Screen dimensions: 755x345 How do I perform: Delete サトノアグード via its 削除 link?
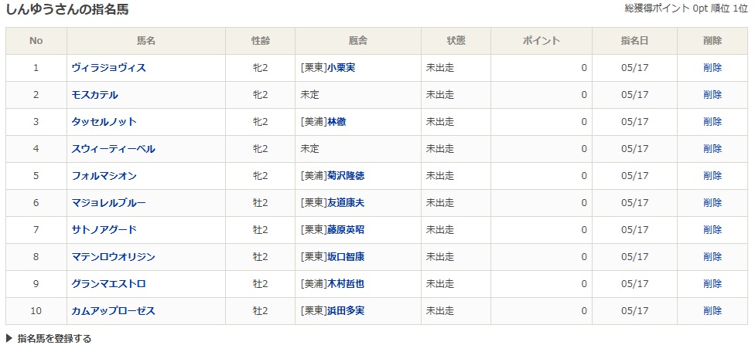pos(712,230)
